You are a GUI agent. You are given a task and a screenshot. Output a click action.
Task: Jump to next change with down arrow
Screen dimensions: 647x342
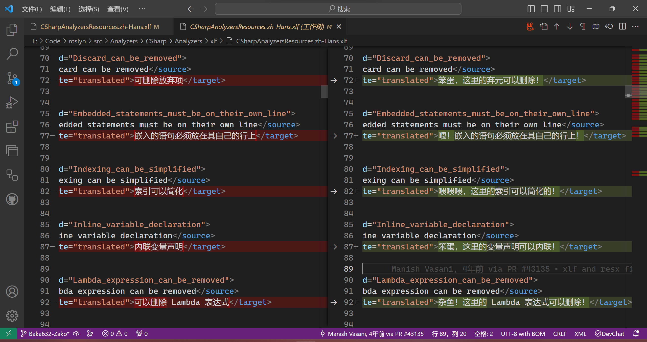point(570,26)
